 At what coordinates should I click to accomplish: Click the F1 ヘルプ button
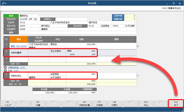click(x=8, y=104)
